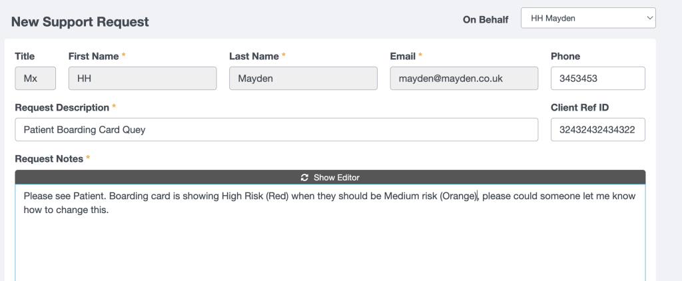
Task: Click the sync icon beside Show Editor
Action: pyautogui.click(x=304, y=177)
